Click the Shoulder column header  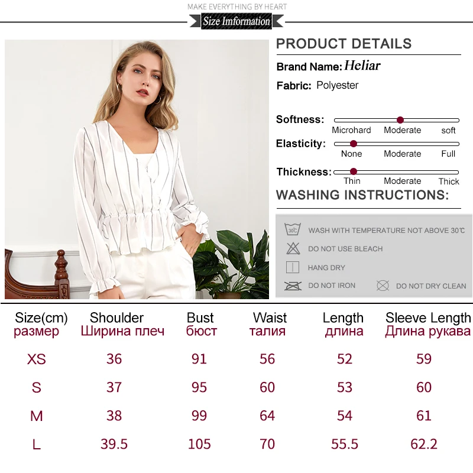[x=117, y=318]
